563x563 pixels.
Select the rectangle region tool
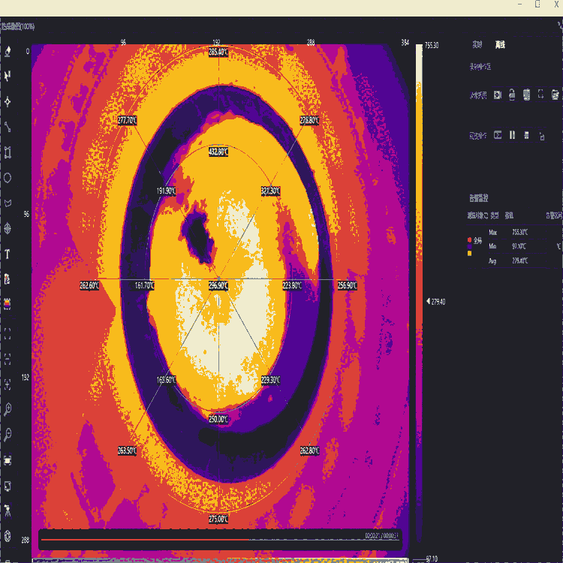[x=8, y=152]
